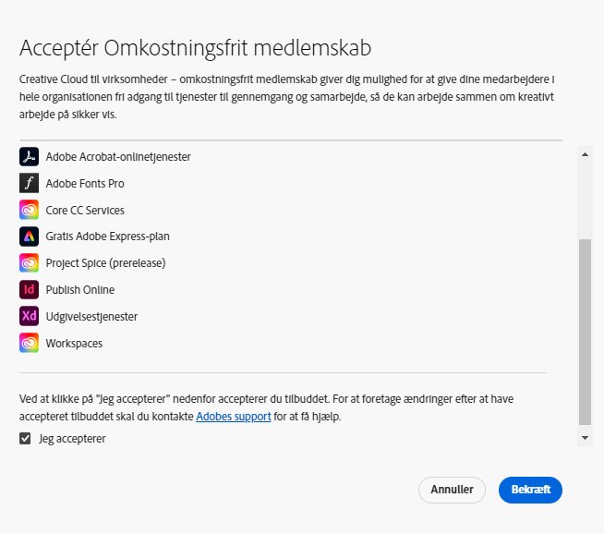Image resolution: width=604 pixels, height=534 pixels.
Task: Click the Project Spice (prerelease) icon
Action: (x=29, y=263)
